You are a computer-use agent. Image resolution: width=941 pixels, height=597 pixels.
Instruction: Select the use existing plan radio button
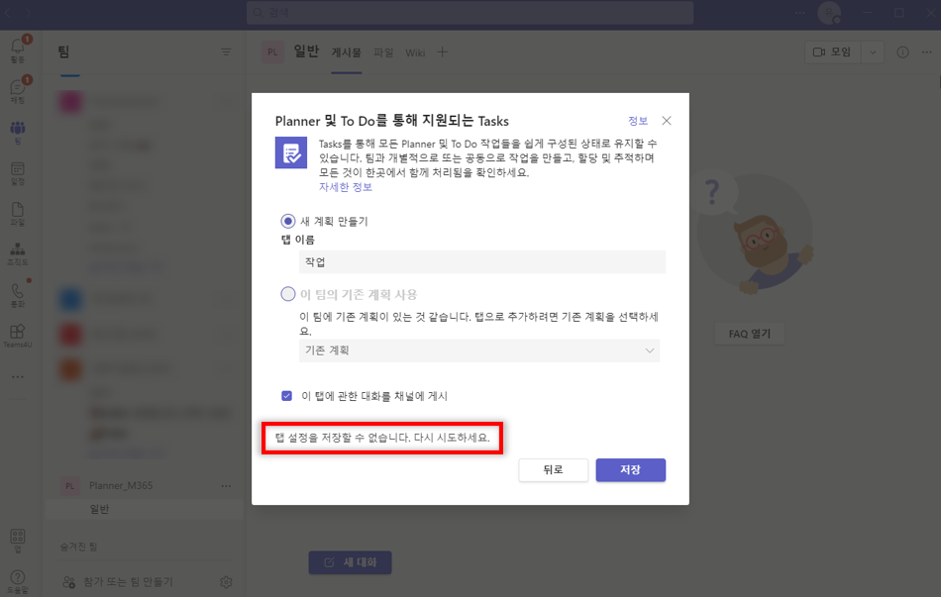click(x=288, y=294)
